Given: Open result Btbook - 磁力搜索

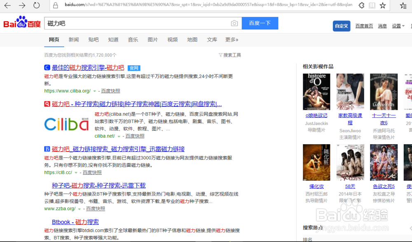Looking at the screenshot, I should point(75,222).
